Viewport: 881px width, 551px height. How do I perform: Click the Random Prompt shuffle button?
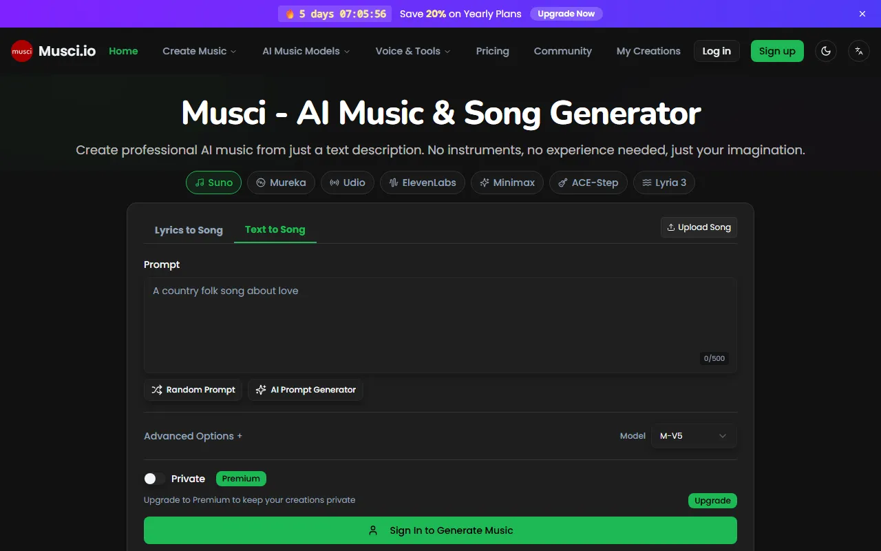click(193, 390)
